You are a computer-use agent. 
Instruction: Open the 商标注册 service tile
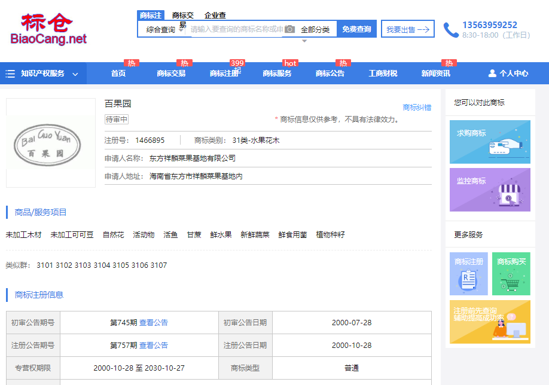click(468, 274)
